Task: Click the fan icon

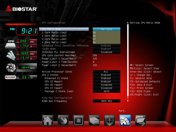Action: [11, 67]
